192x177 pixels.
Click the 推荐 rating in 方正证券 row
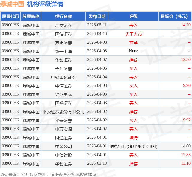click(x=134, y=43)
